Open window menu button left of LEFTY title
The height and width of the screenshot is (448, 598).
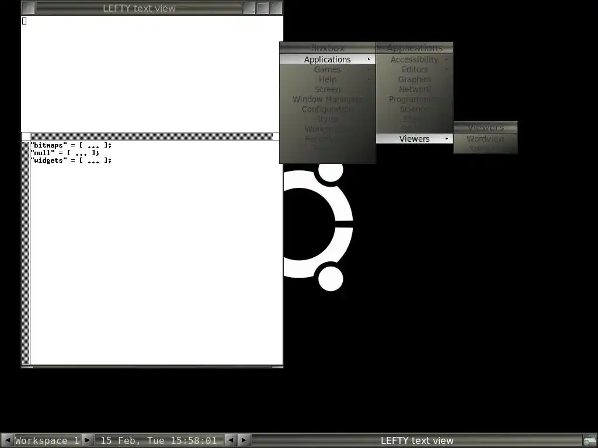[x=29, y=8]
